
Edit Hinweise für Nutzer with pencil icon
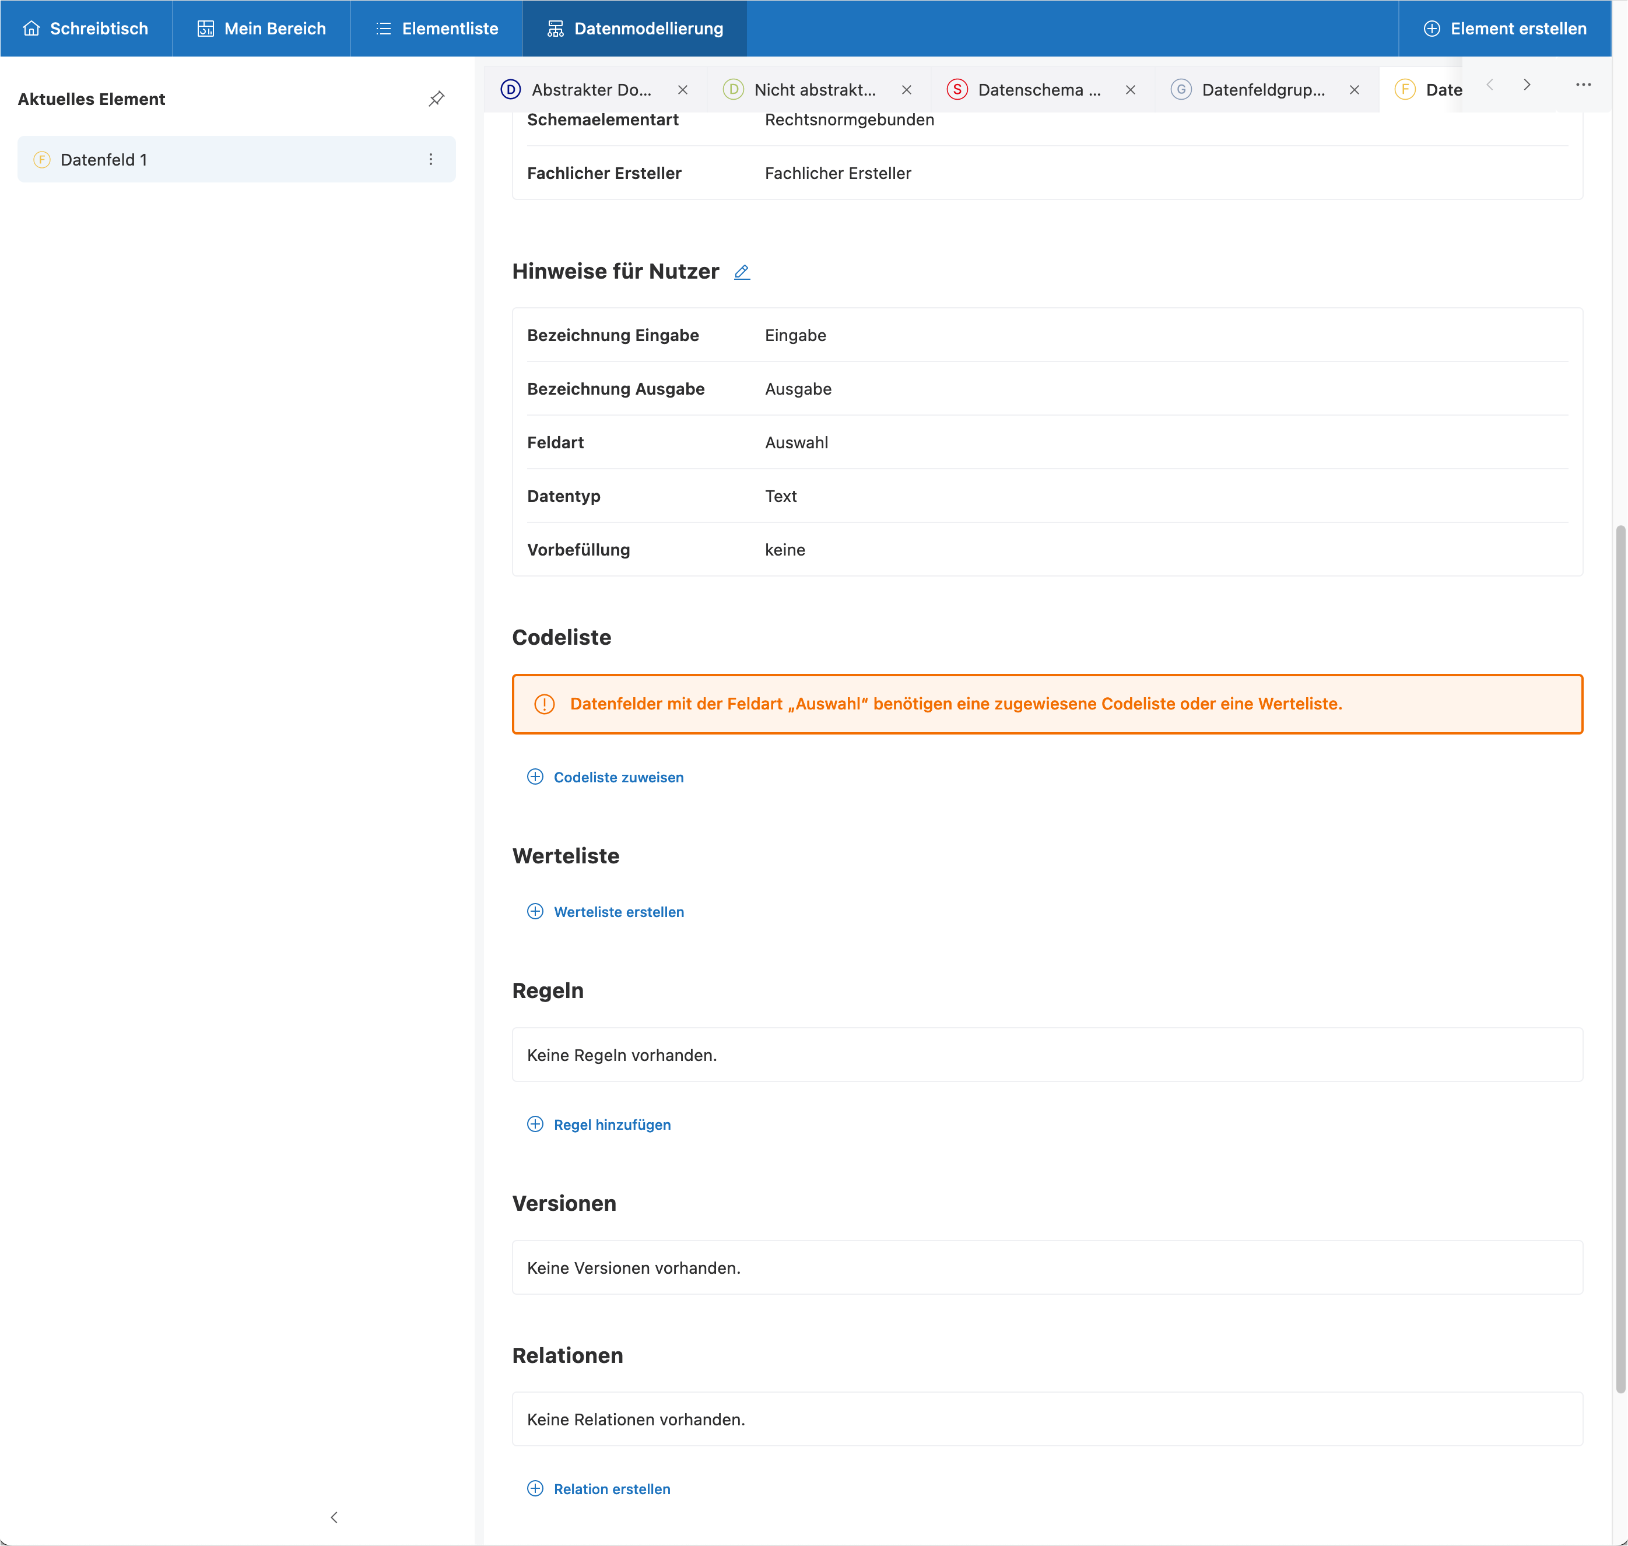(x=742, y=272)
